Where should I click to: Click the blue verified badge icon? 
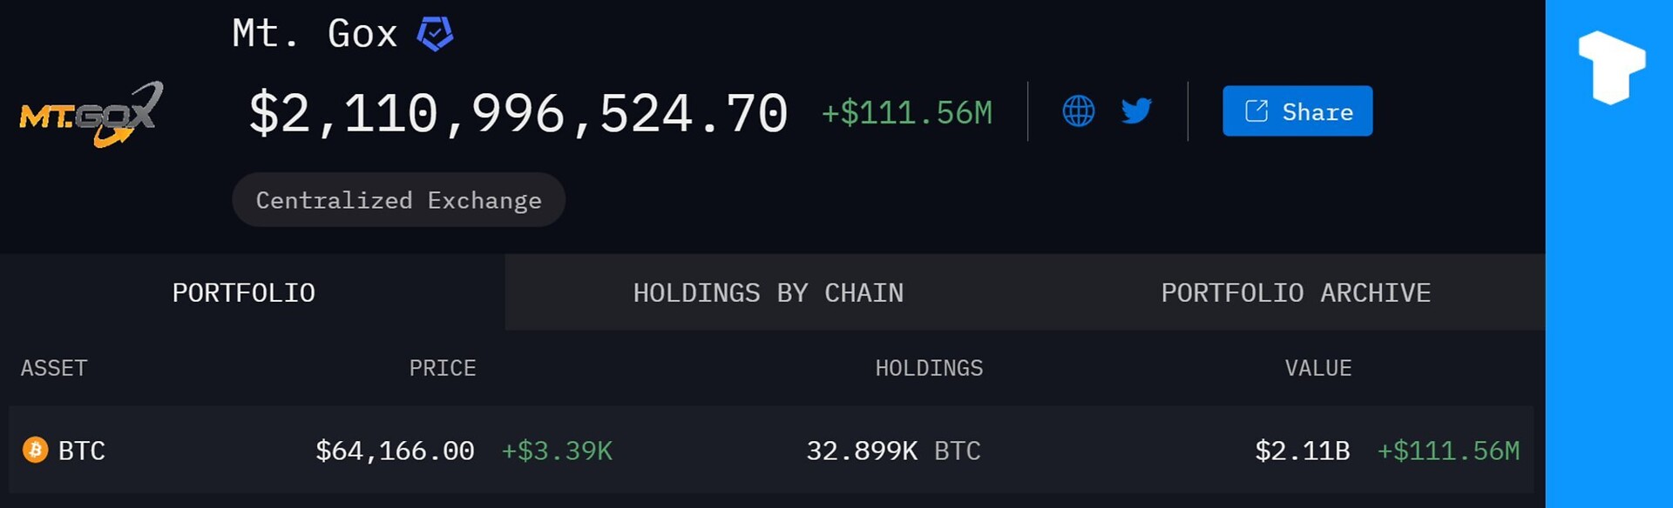[435, 34]
